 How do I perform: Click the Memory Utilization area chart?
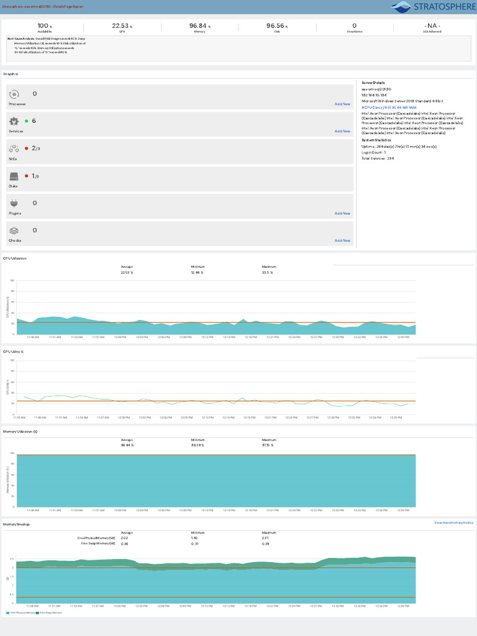216,480
